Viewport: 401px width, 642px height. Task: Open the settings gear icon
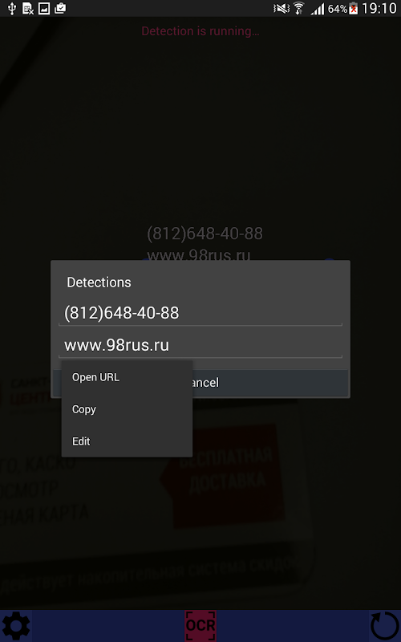coord(16,626)
